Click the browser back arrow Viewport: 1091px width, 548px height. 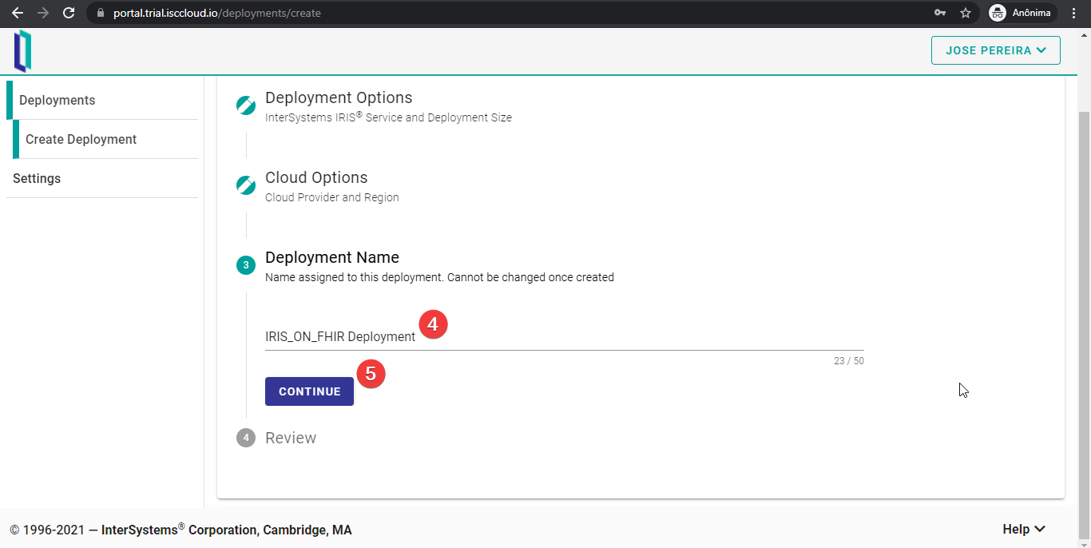tap(17, 13)
